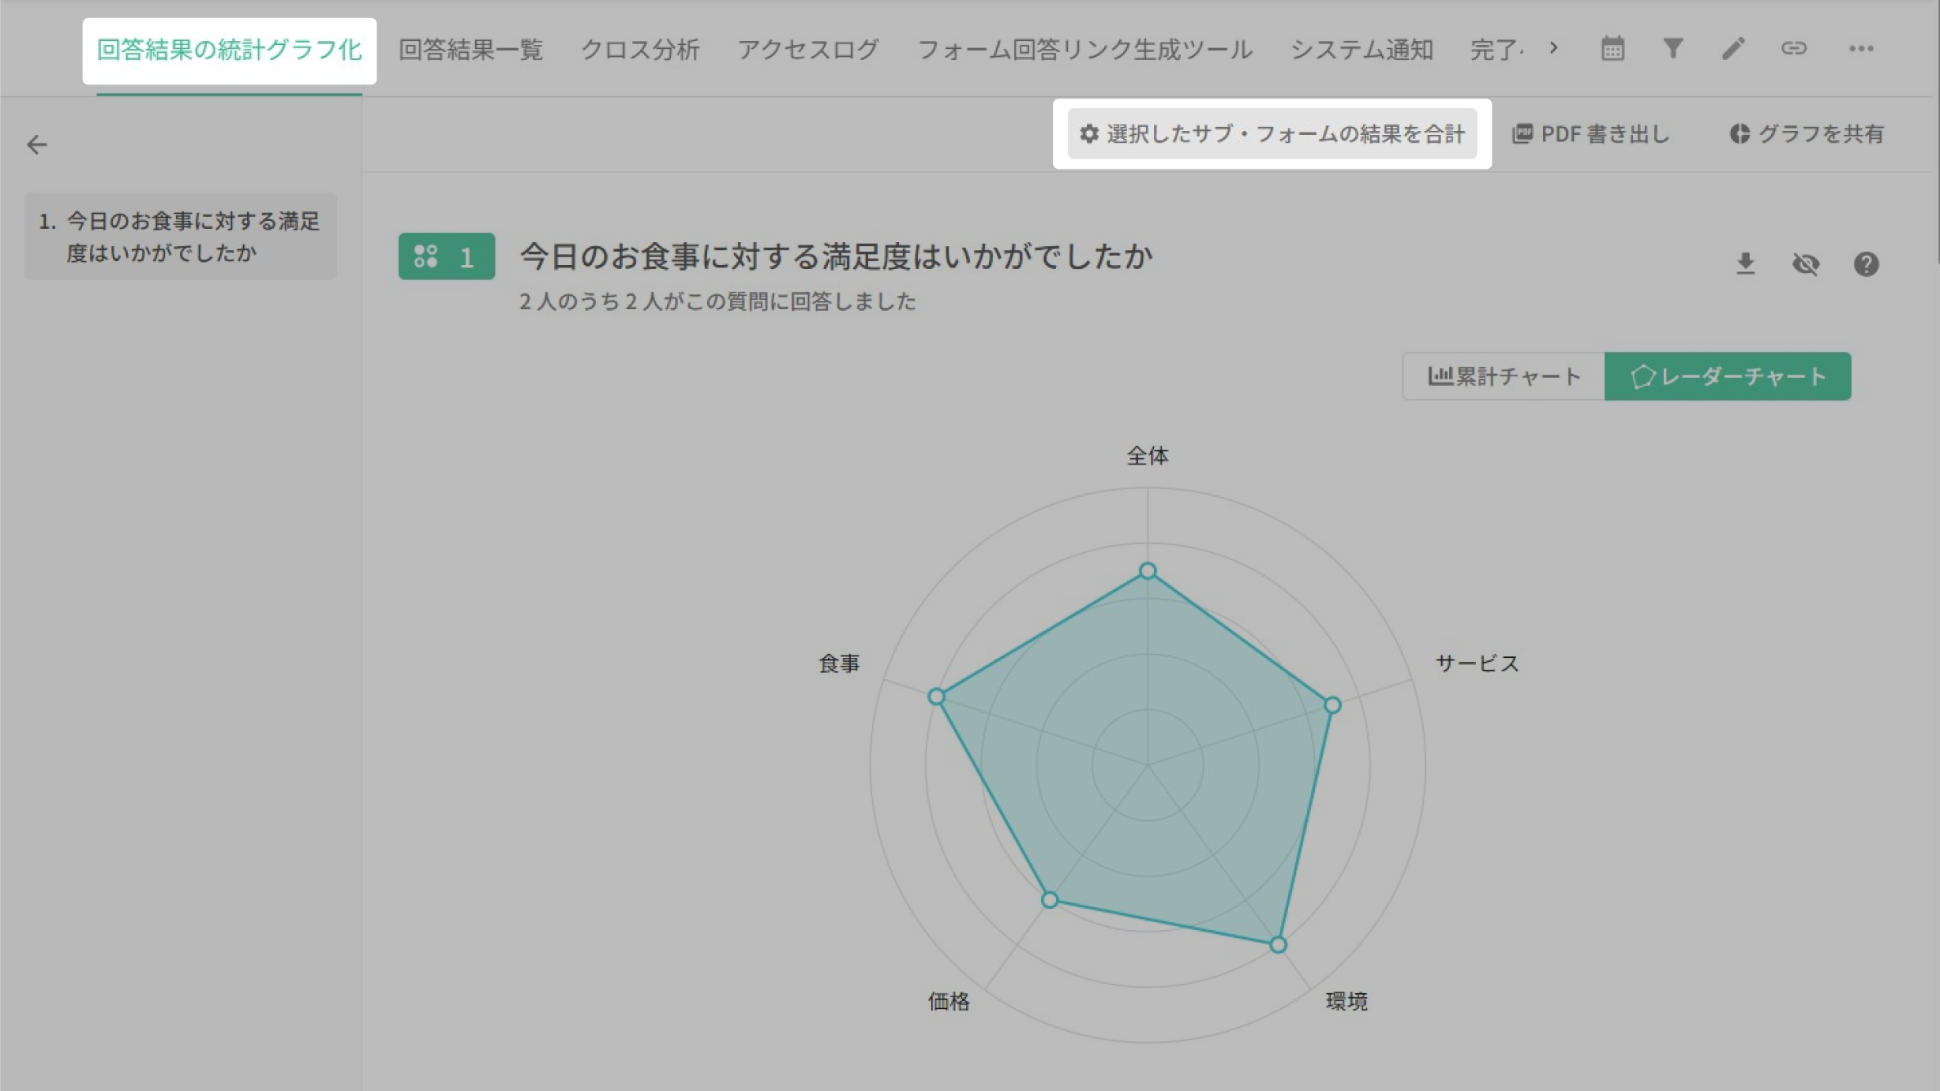Click the link chain icon

click(1793, 49)
